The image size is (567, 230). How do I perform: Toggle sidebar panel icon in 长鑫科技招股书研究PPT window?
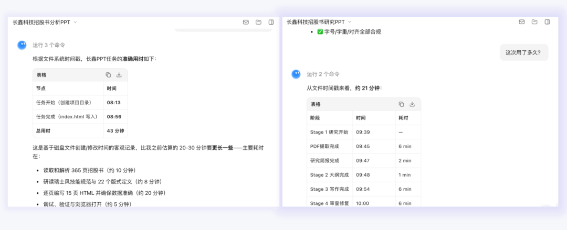[548, 22]
